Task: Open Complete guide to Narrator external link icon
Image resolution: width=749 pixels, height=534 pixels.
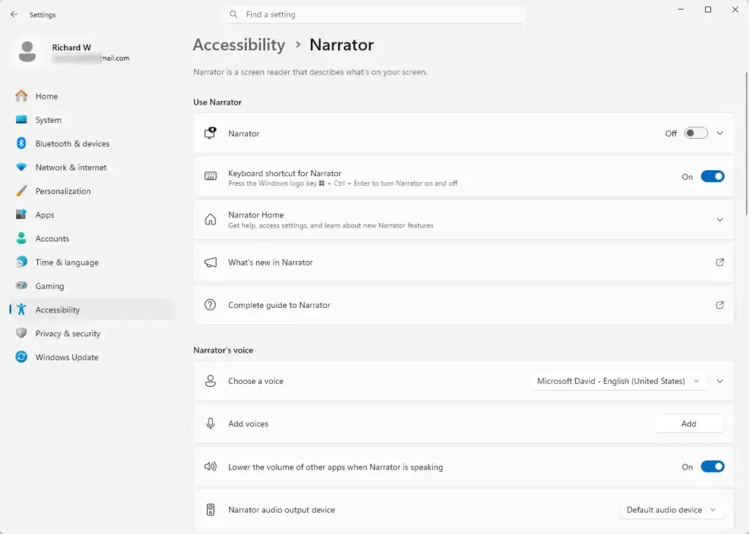Action: click(720, 305)
